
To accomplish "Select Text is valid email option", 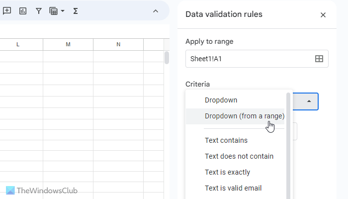I will point(233,188).
